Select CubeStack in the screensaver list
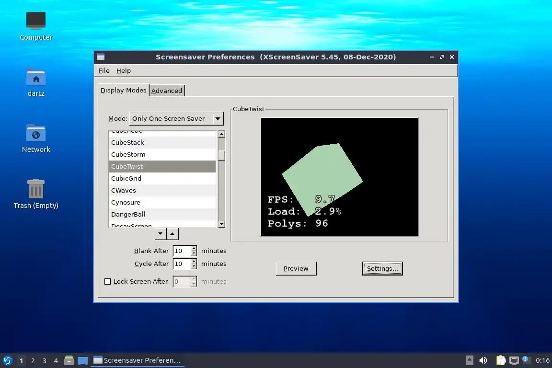Image resolution: width=552 pixels, height=368 pixels. click(x=162, y=142)
